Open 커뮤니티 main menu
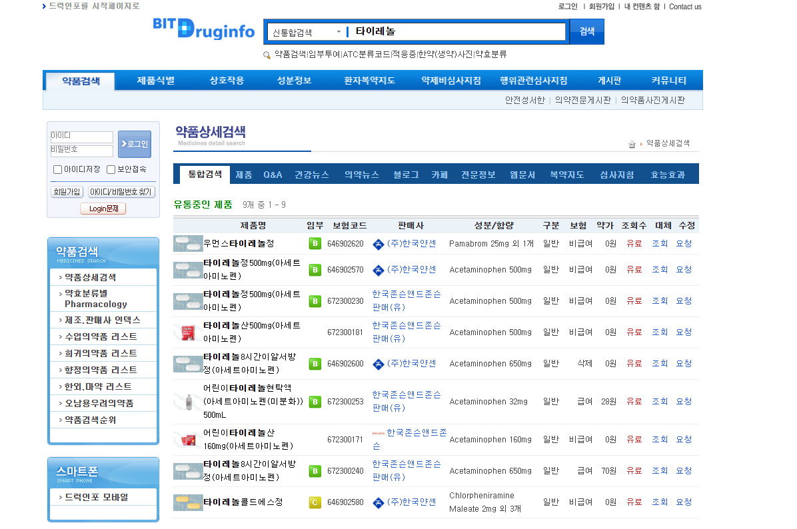The height and width of the screenshot is (529, 797). tap(669, 81)
